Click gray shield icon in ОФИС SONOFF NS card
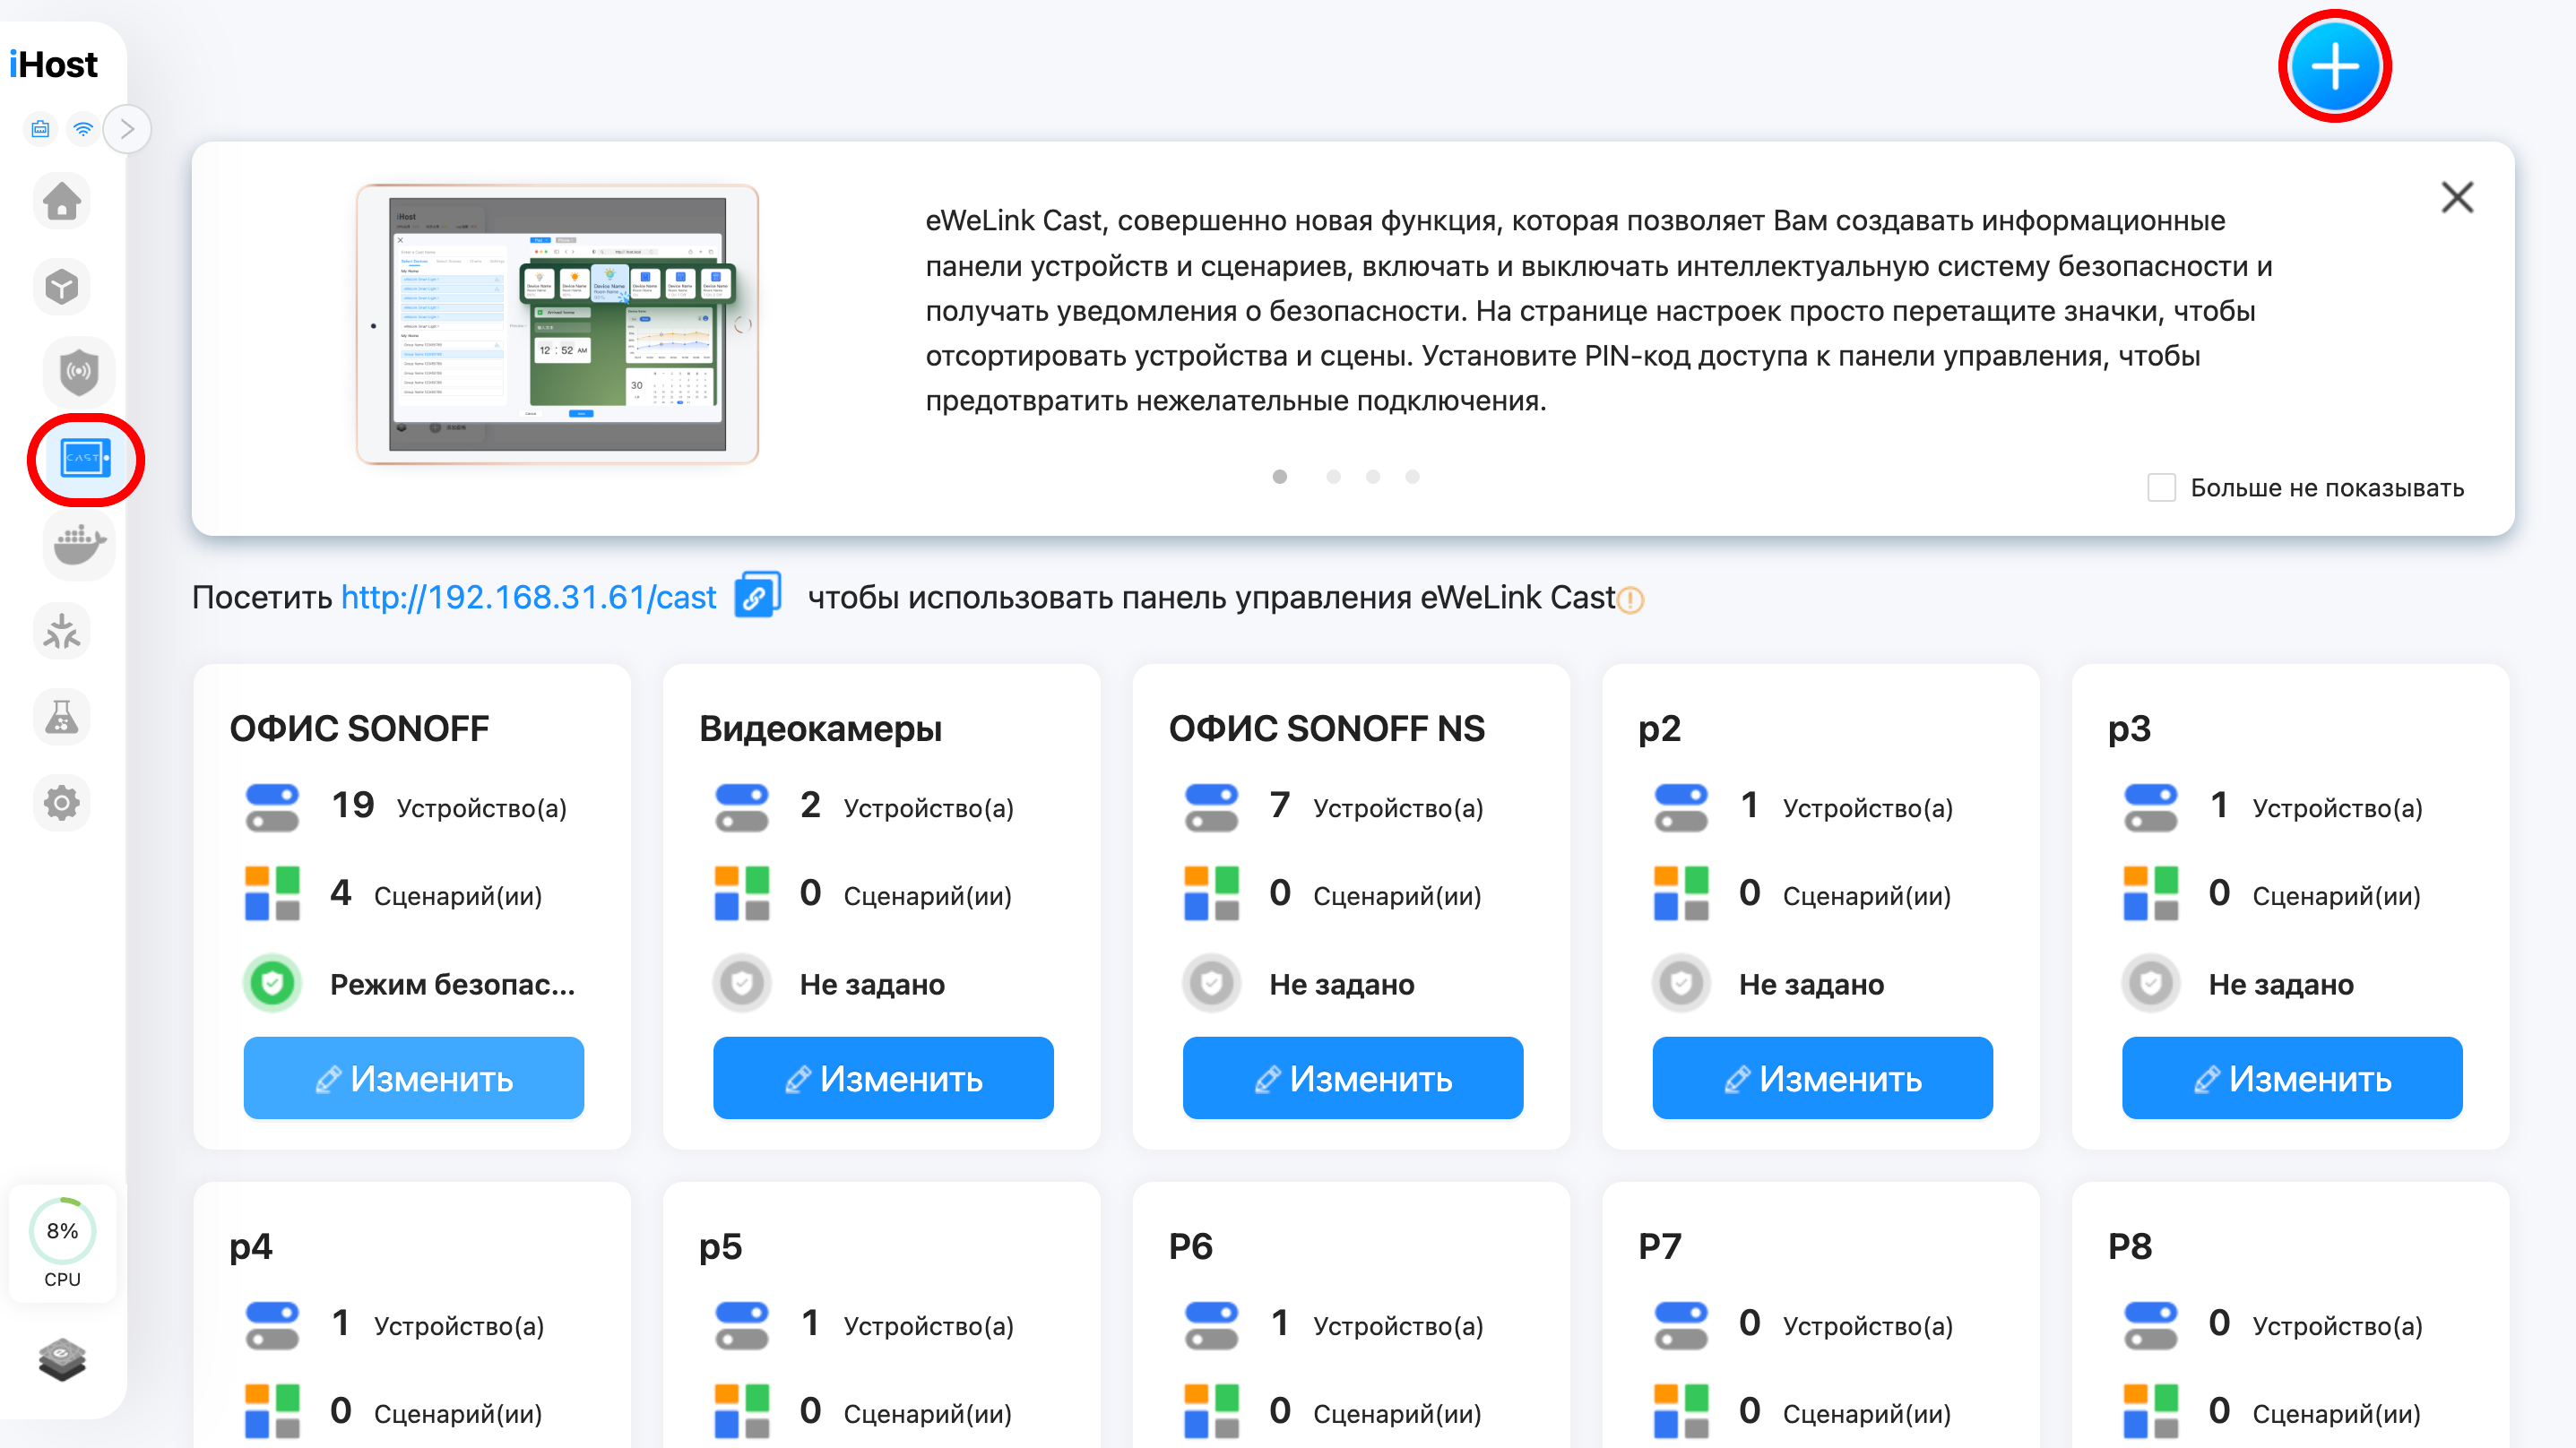Screen dimensions: 2576x1448 [1211, 984]
